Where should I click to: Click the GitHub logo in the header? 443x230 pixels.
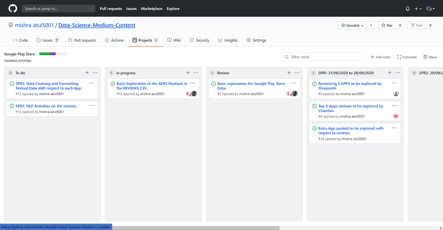(12, 8)
